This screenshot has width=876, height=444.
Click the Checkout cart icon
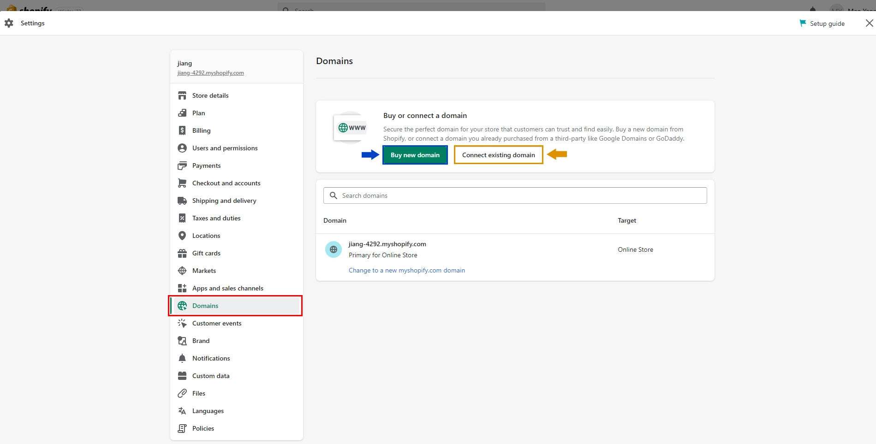pyautogui.click(x=182, y=183)
